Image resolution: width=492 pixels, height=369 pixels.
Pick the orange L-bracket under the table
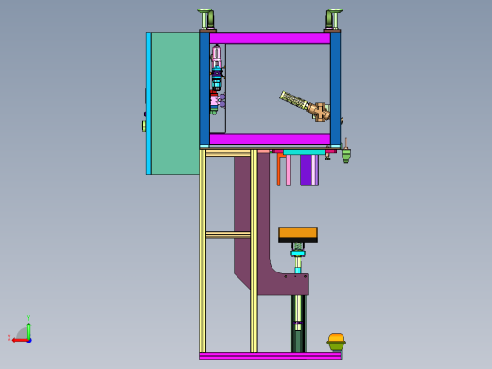tap(280, 169)
